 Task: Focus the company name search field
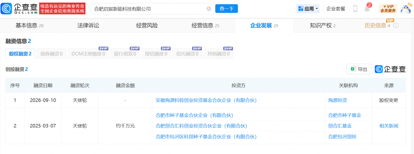point(149,9)
